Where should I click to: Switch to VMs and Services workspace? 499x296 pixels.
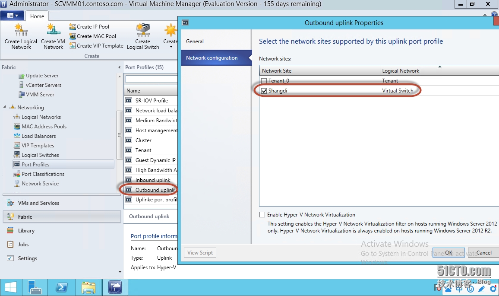point(62,203)
